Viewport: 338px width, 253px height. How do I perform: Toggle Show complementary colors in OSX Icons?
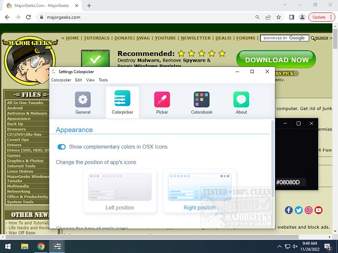61,147
